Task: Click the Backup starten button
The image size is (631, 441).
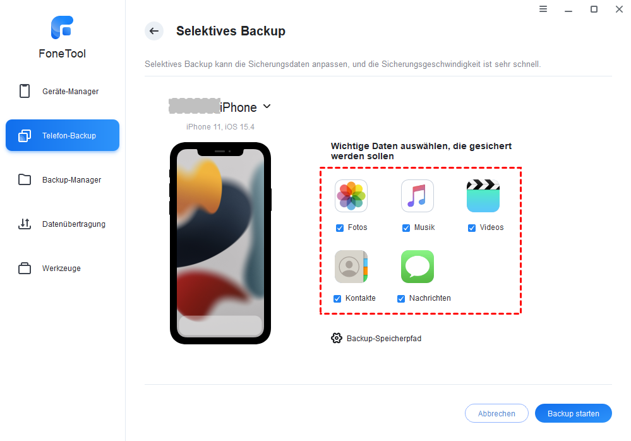Action: [573, 413]
